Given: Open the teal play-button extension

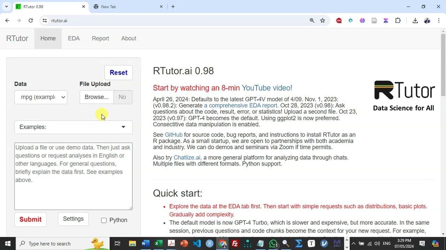Looking at the screenshot, I should (x=351, y=20).
